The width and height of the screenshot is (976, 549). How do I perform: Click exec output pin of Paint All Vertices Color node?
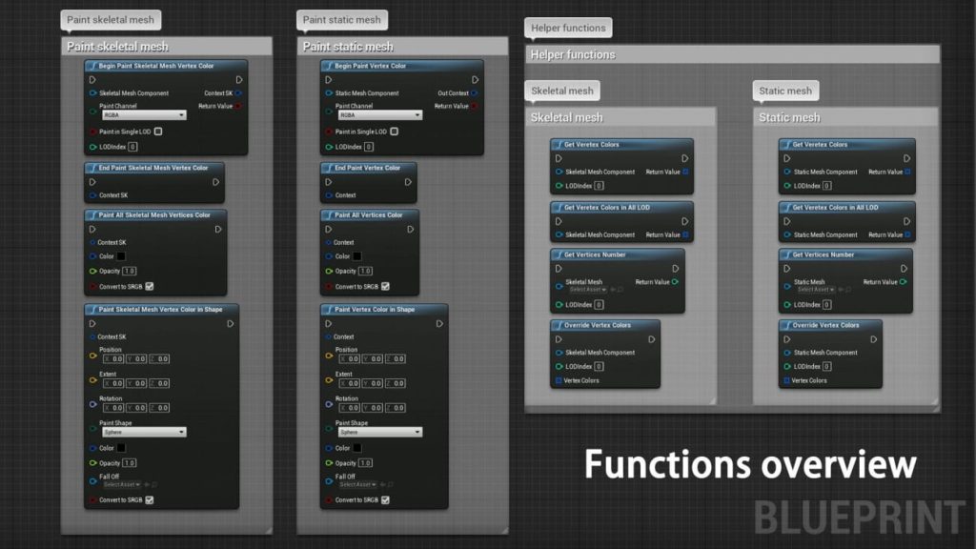click(x=410, y=230)
